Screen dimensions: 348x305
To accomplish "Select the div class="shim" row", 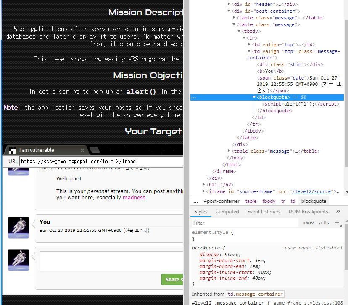I will (290, 64).
